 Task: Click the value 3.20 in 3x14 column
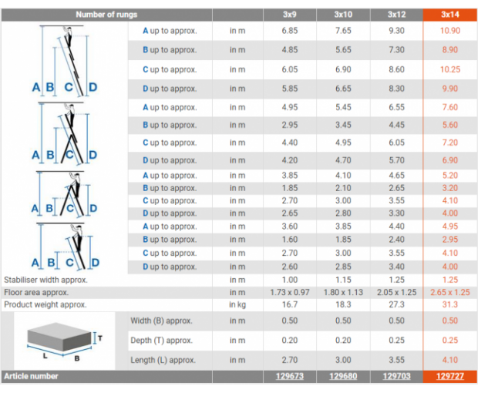click(x=450, y=188)
